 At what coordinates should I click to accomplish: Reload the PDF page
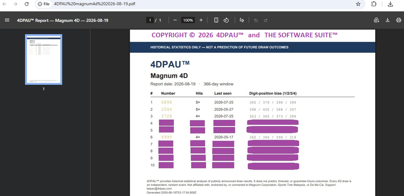pos(26,4)
